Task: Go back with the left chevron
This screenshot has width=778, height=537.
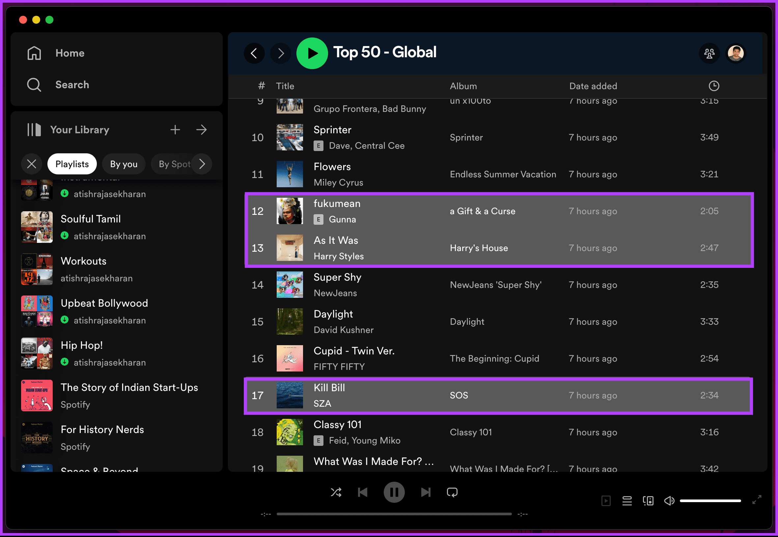Action: coord(254,53)
